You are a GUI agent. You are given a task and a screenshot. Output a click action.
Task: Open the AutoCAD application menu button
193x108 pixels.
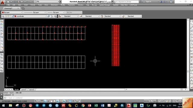[2, 2]
